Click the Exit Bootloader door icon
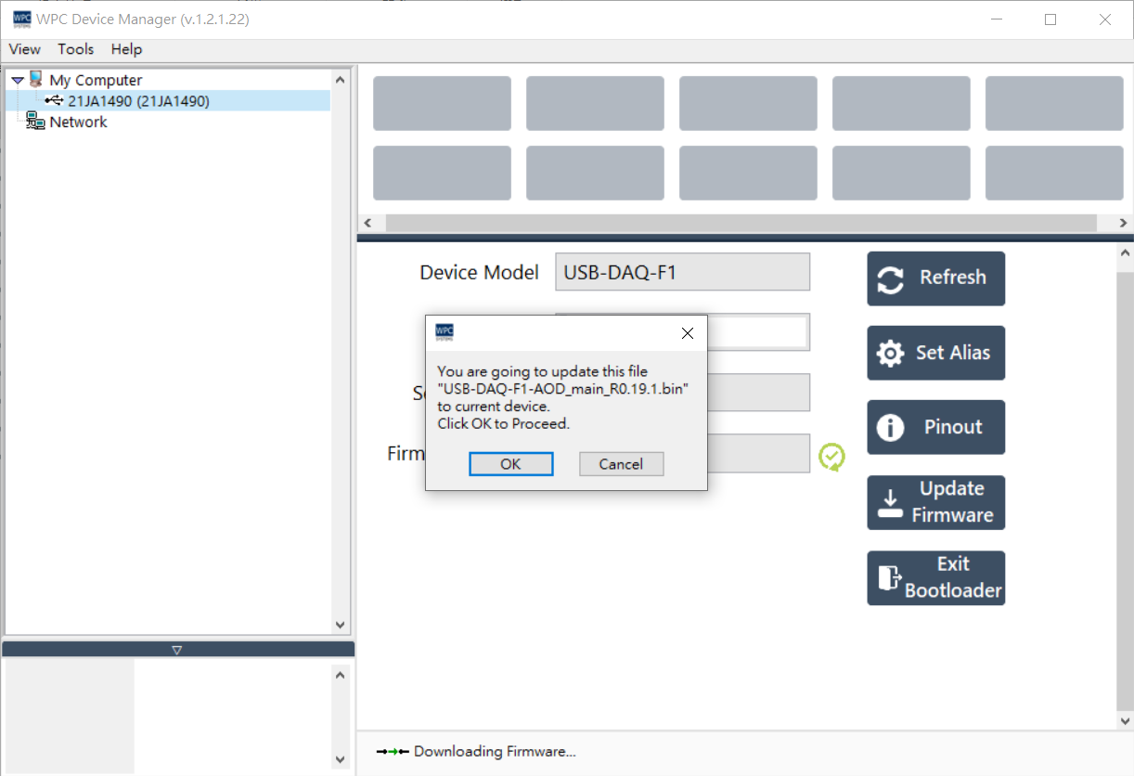Image resolution: width=1134 pixels, height=776 pixels. point(891,577)
